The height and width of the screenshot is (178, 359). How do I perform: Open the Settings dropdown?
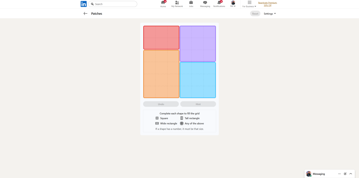click(x=270, y=14)
